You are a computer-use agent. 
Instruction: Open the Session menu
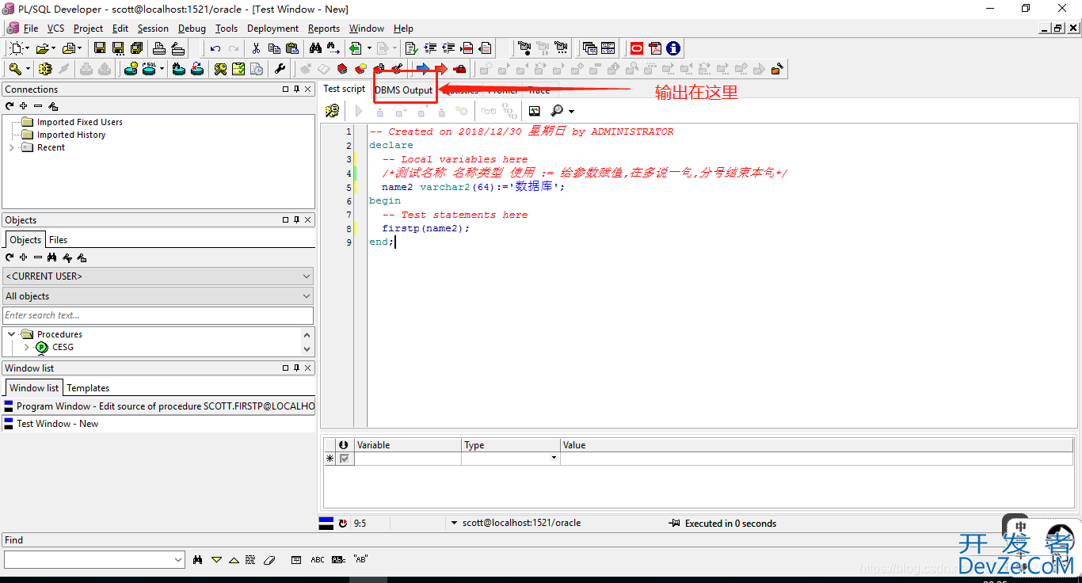coord(153,29)
